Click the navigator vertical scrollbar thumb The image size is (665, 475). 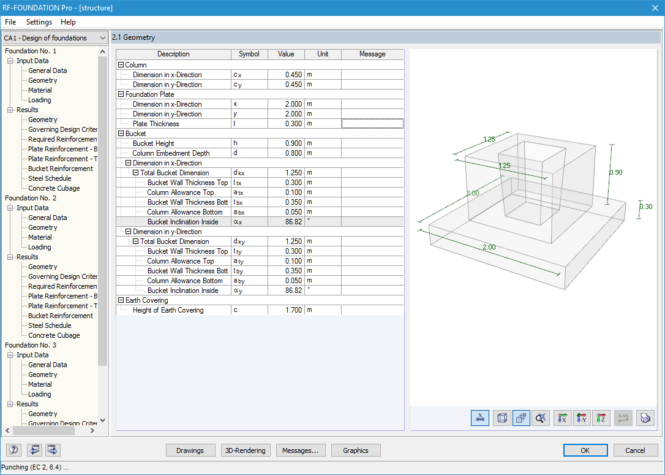click(102, 211)
